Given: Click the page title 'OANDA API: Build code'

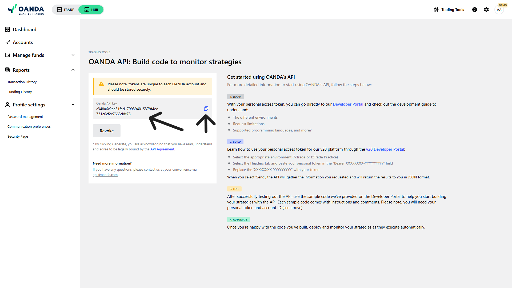Looking at the screenshot, I should click(165, 62).
